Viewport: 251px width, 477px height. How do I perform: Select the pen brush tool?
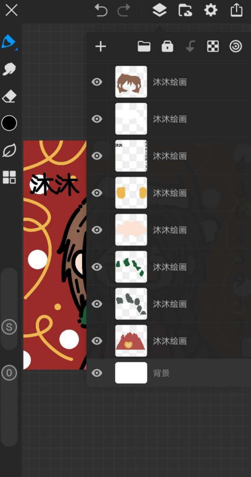click(9, 42)
